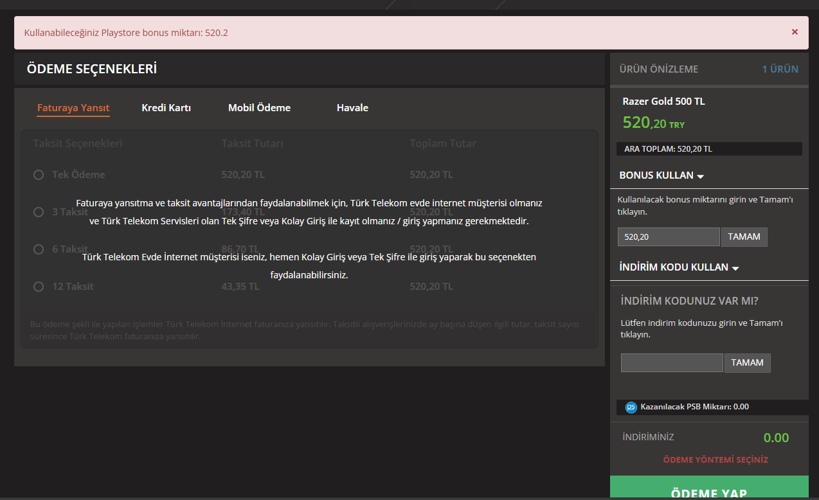Apply discount code with TAMAM button
Viewport: 819px width, 500px height.
point(748,362)
